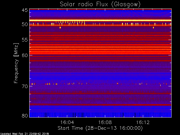Click the '60' frequency tick label
Screen dimensions: 180x135
click(x=25, y=55)
